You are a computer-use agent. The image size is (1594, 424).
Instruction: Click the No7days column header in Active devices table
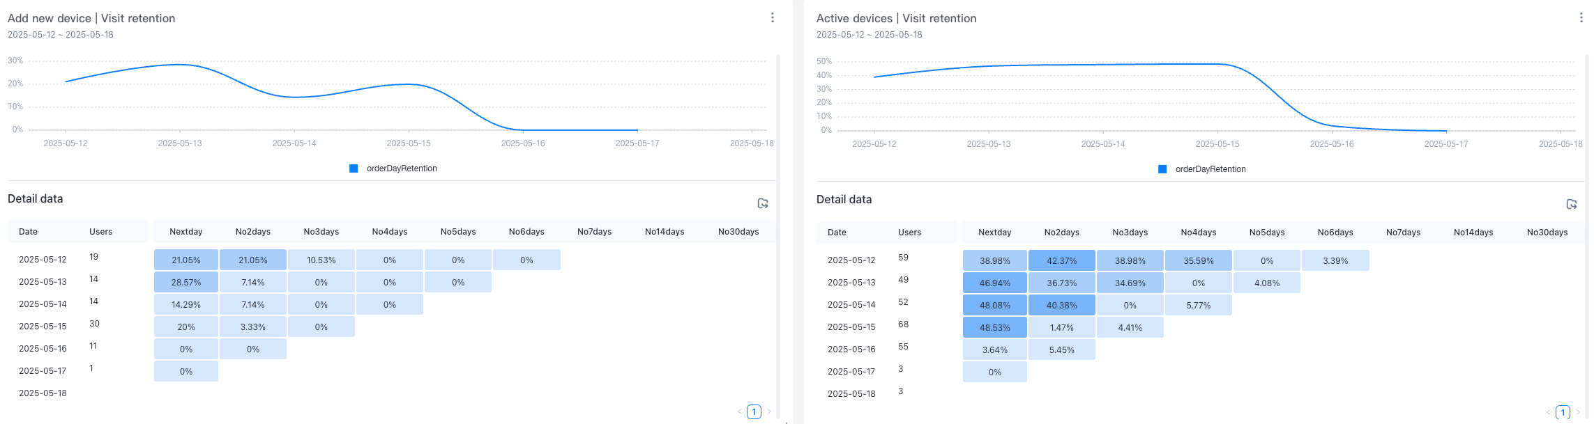[x=1403, y=233]
